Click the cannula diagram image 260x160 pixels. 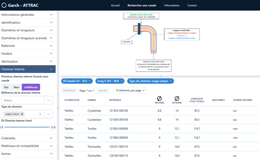160,42
